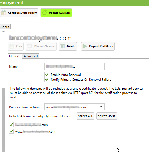Image resolution: width=149 pixels, height=152 pixels.
Task: Delete this managed site
Action: (68, 46)
